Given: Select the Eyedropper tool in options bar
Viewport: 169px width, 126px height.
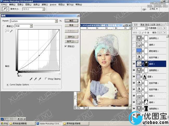Looking at the screenshot, I should [4, 9].
